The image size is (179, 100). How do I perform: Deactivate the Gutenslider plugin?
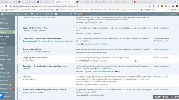(x=26, y=69)
